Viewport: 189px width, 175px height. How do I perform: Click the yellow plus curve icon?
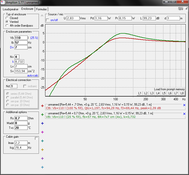[x=42, y=150]
